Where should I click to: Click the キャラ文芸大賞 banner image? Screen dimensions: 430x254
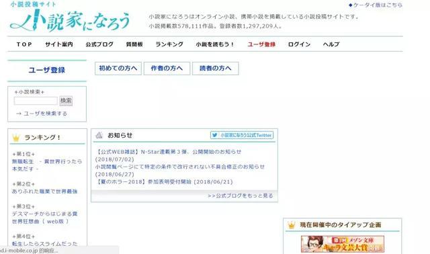tap(343, 244)
